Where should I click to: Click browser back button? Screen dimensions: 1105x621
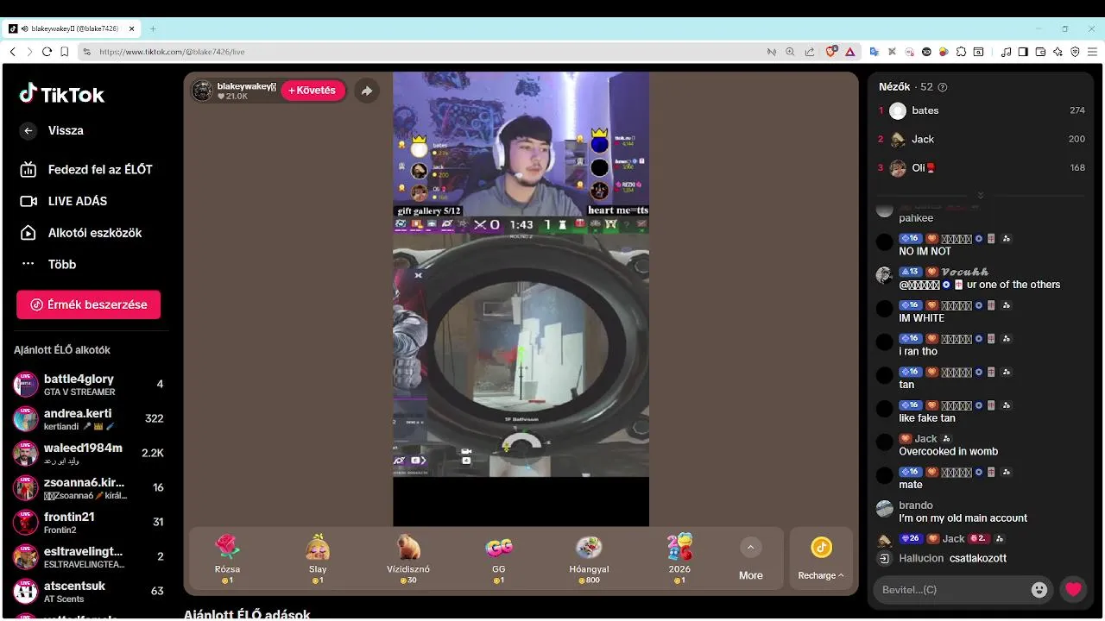[12, 52]
